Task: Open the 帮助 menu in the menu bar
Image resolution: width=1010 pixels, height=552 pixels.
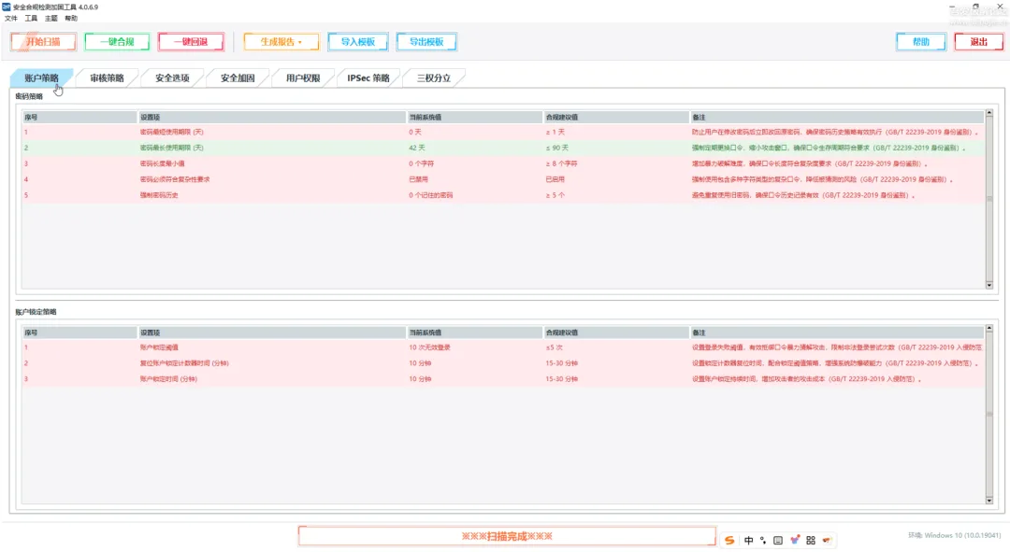Action: pyautogui.click(x=71, y=19)
